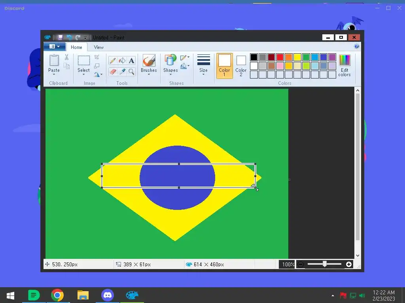Screen dimensions: 405x303
Task: Click the red flag tray icon
Action: (343, 296)
